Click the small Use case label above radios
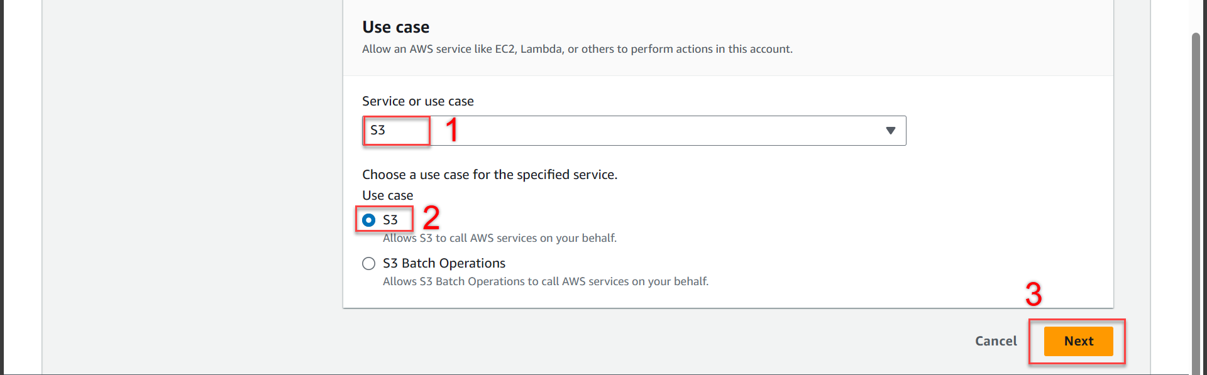Viewport: 1207px width, 375px height. tap(387, 195)
